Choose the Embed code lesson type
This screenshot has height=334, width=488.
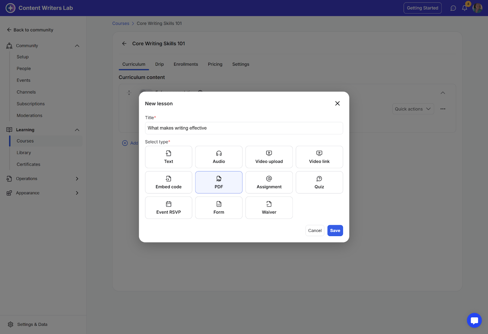tap(168, 182)
